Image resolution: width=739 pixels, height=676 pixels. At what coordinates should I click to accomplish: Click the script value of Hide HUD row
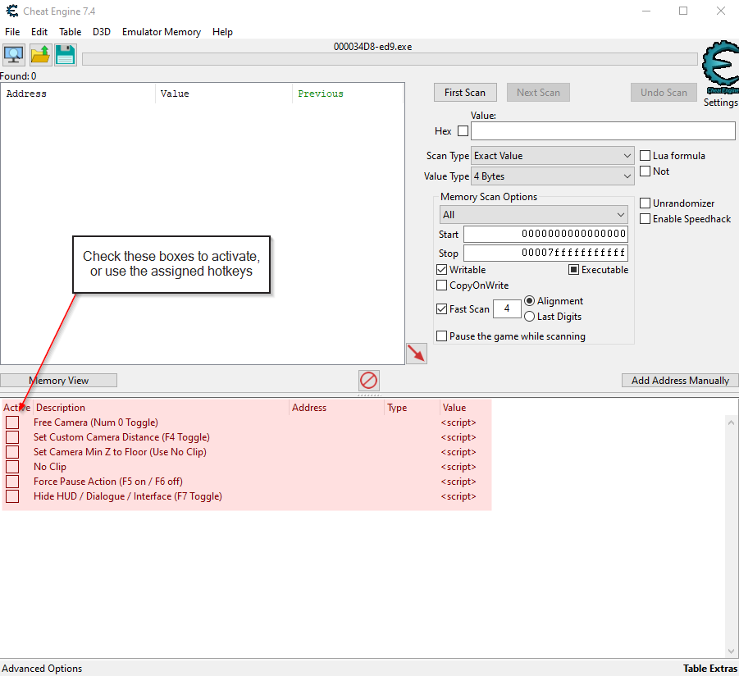point(458,496)
